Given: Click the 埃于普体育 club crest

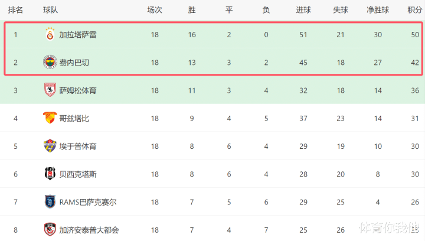Looking at the screenshot, I should [x=50, y=146].
